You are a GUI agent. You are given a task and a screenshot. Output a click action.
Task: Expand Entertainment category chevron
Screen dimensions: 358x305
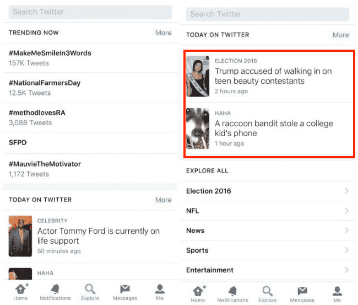click(x=347, y=270)
